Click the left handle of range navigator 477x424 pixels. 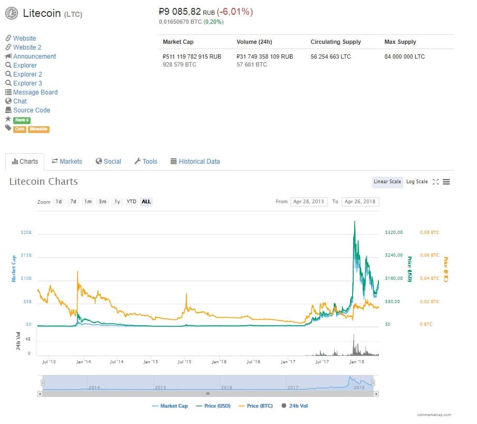tap(43, 383)
